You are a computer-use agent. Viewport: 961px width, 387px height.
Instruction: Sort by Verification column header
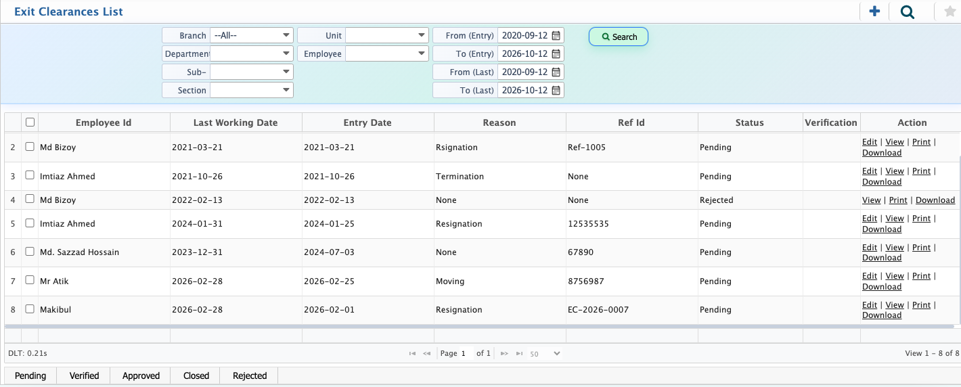[831, 122]
